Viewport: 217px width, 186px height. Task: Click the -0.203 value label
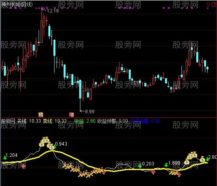[x=148, y=164]
